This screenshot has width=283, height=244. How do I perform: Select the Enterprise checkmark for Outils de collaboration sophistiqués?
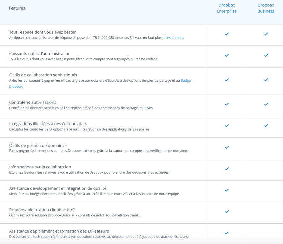click(x=227, y=80)
